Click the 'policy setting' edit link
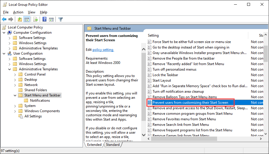 pos(103,50)
